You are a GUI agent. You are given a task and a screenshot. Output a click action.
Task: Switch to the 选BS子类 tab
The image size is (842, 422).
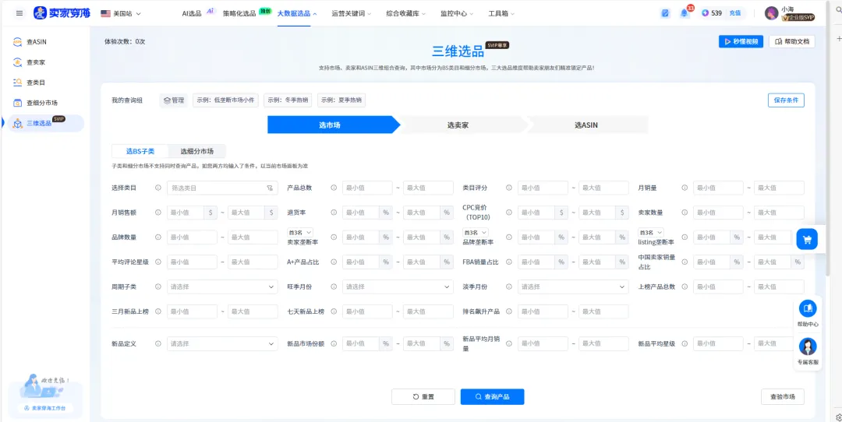[140, 151]
